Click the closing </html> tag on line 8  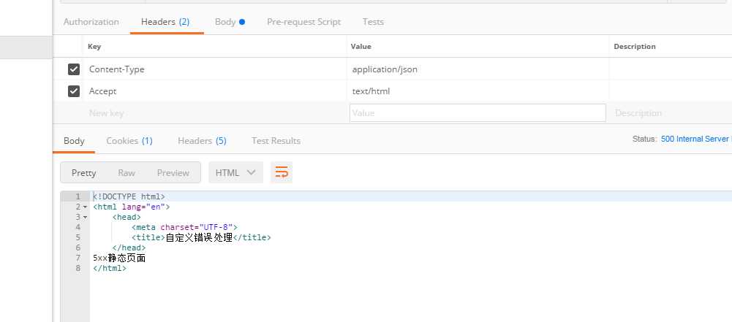click(x=110, y=269)
